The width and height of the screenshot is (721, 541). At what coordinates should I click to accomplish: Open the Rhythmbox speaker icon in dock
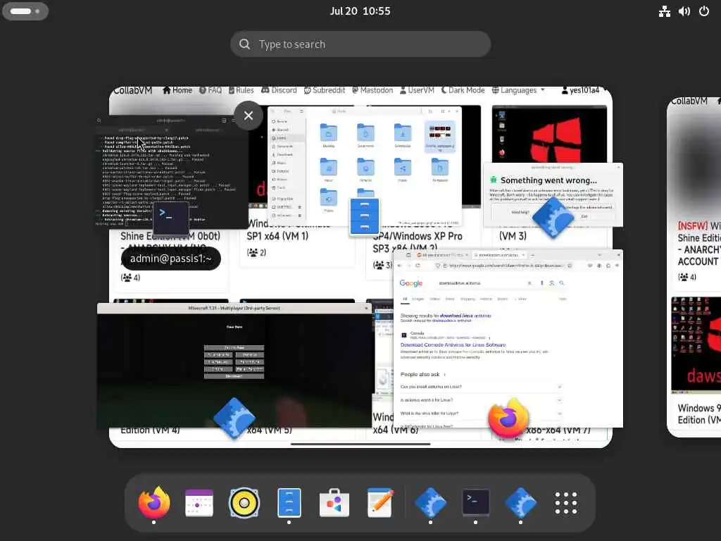(x=244, y=503)
